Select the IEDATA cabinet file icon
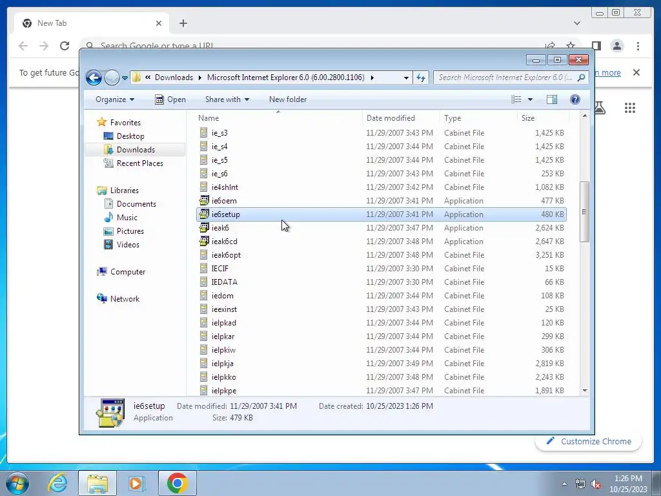 pyautogui.click(x=203, y=282)
